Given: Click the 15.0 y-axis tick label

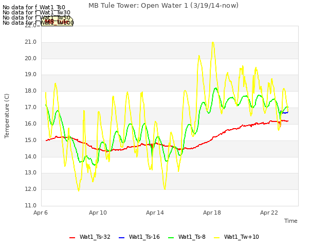Looking at the screenshot, I should click(31, 140).
